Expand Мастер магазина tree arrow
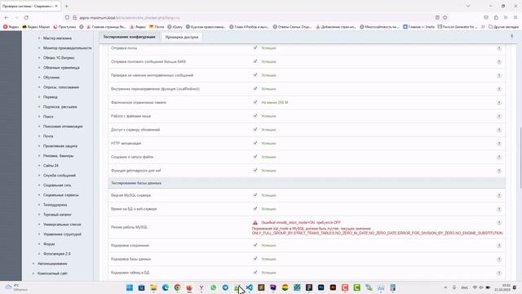The image size is (522, 294). [39, 38]
